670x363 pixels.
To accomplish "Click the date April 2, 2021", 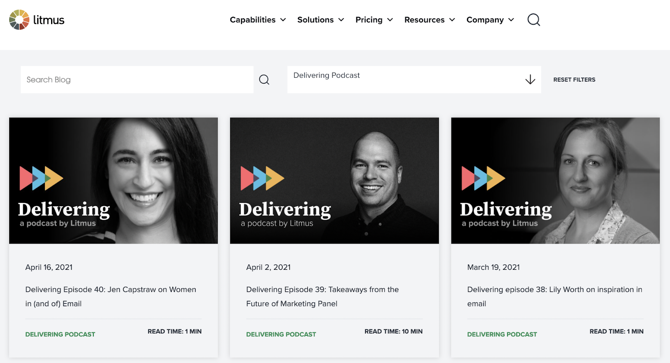I will [x=268, y=267].
